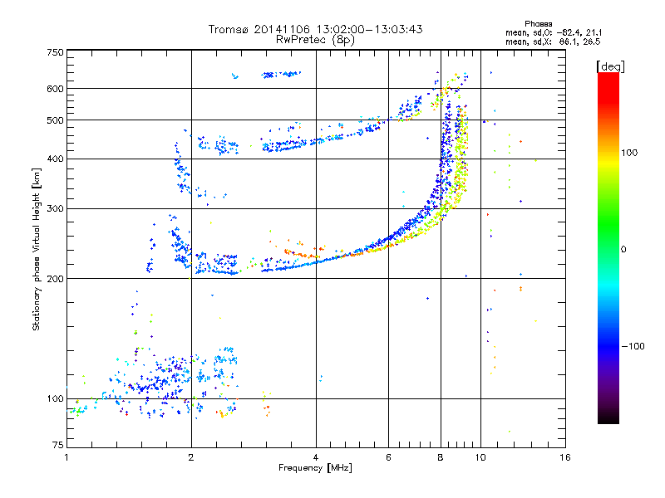Pick the black bottom of the phase colorbar

point(608,417)
